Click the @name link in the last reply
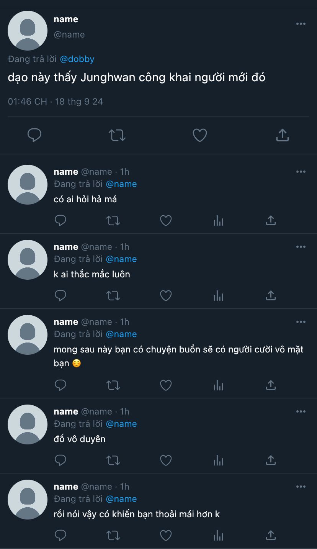Screen dimensions: 317x549 pyautogui.click(x=121, y=499)
